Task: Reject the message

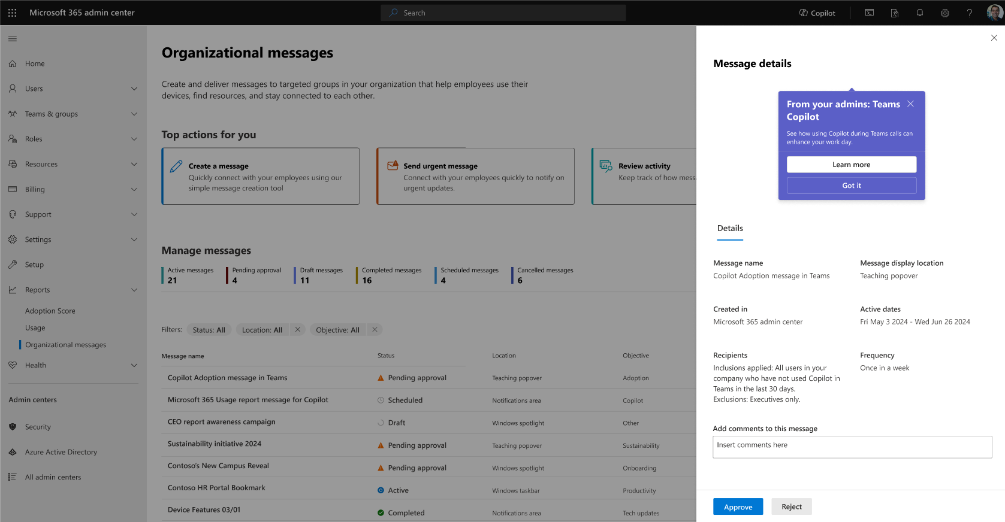Action: click(791, 507)
